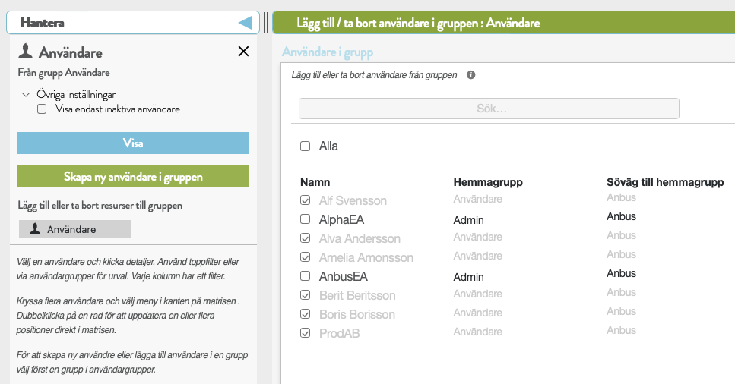Uncheck the ProdAB checkbox
Screen dimensions: 735x384
point(305,333)
